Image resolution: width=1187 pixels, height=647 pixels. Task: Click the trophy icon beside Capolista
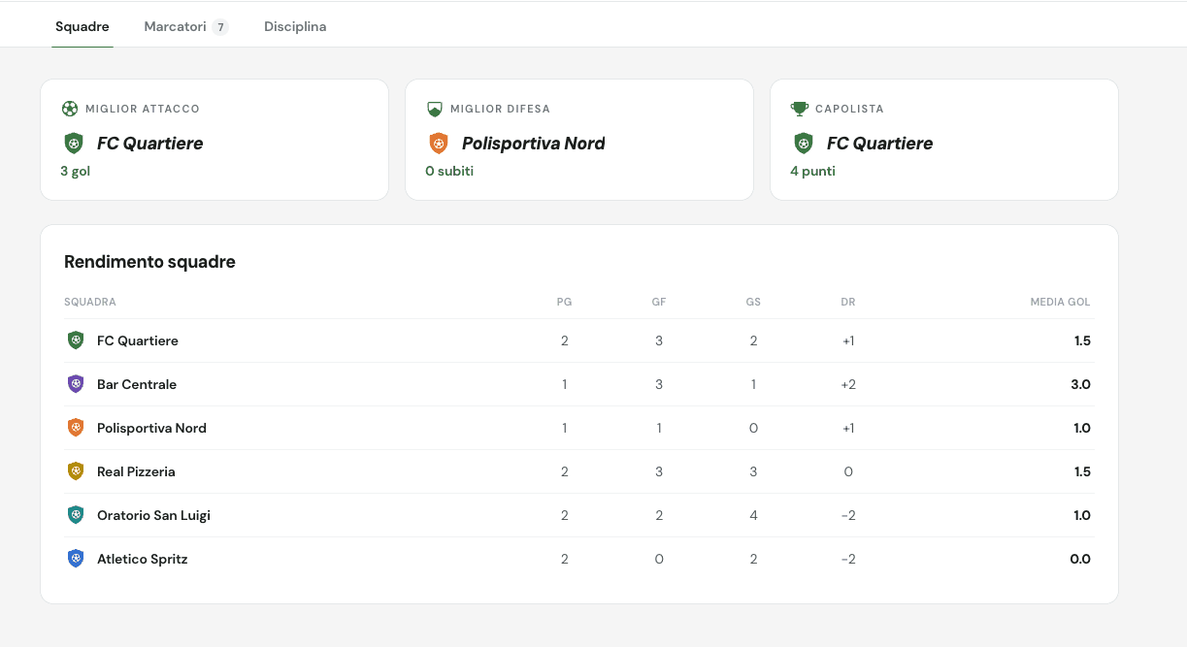(x=800, y=109)
